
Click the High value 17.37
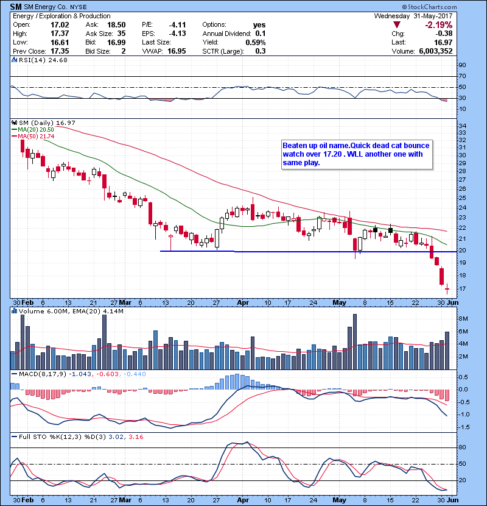[x=60, y=34]
